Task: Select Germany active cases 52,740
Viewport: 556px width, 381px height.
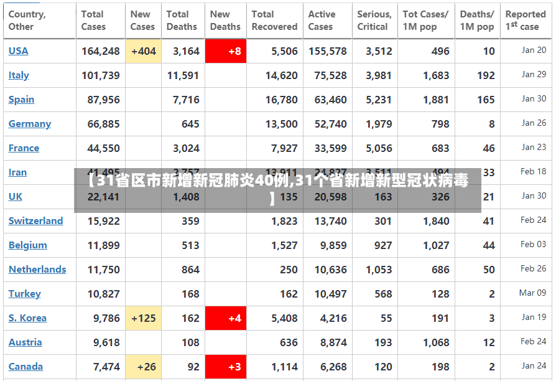Action: coord(330,124)
